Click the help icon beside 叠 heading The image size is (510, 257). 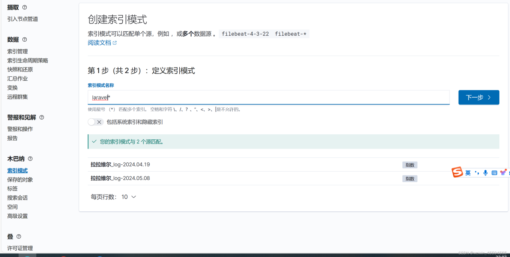point(19,236)
